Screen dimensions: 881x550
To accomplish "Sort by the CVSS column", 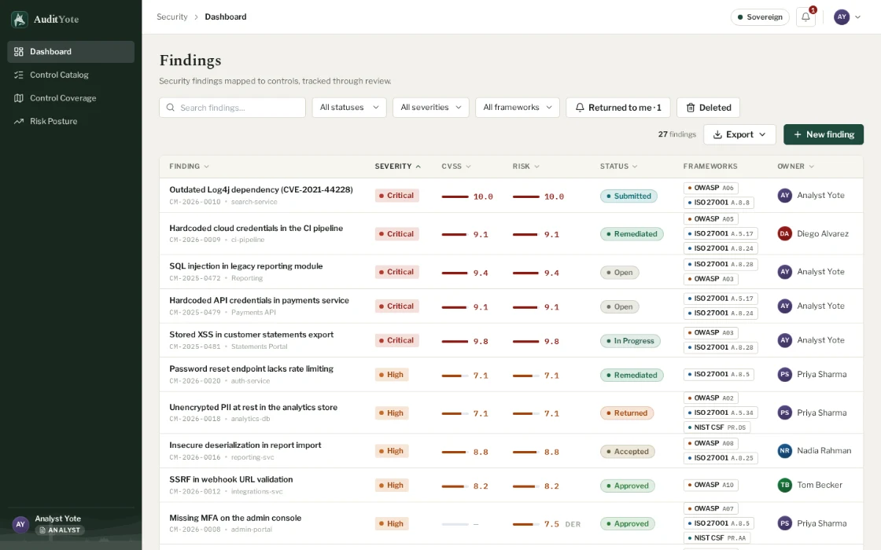I will click(455, 166).
